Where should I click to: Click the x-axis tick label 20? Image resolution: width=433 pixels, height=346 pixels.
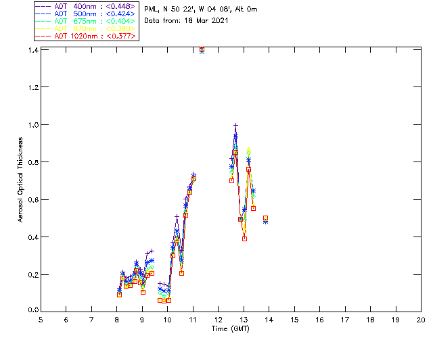[421, 320]
